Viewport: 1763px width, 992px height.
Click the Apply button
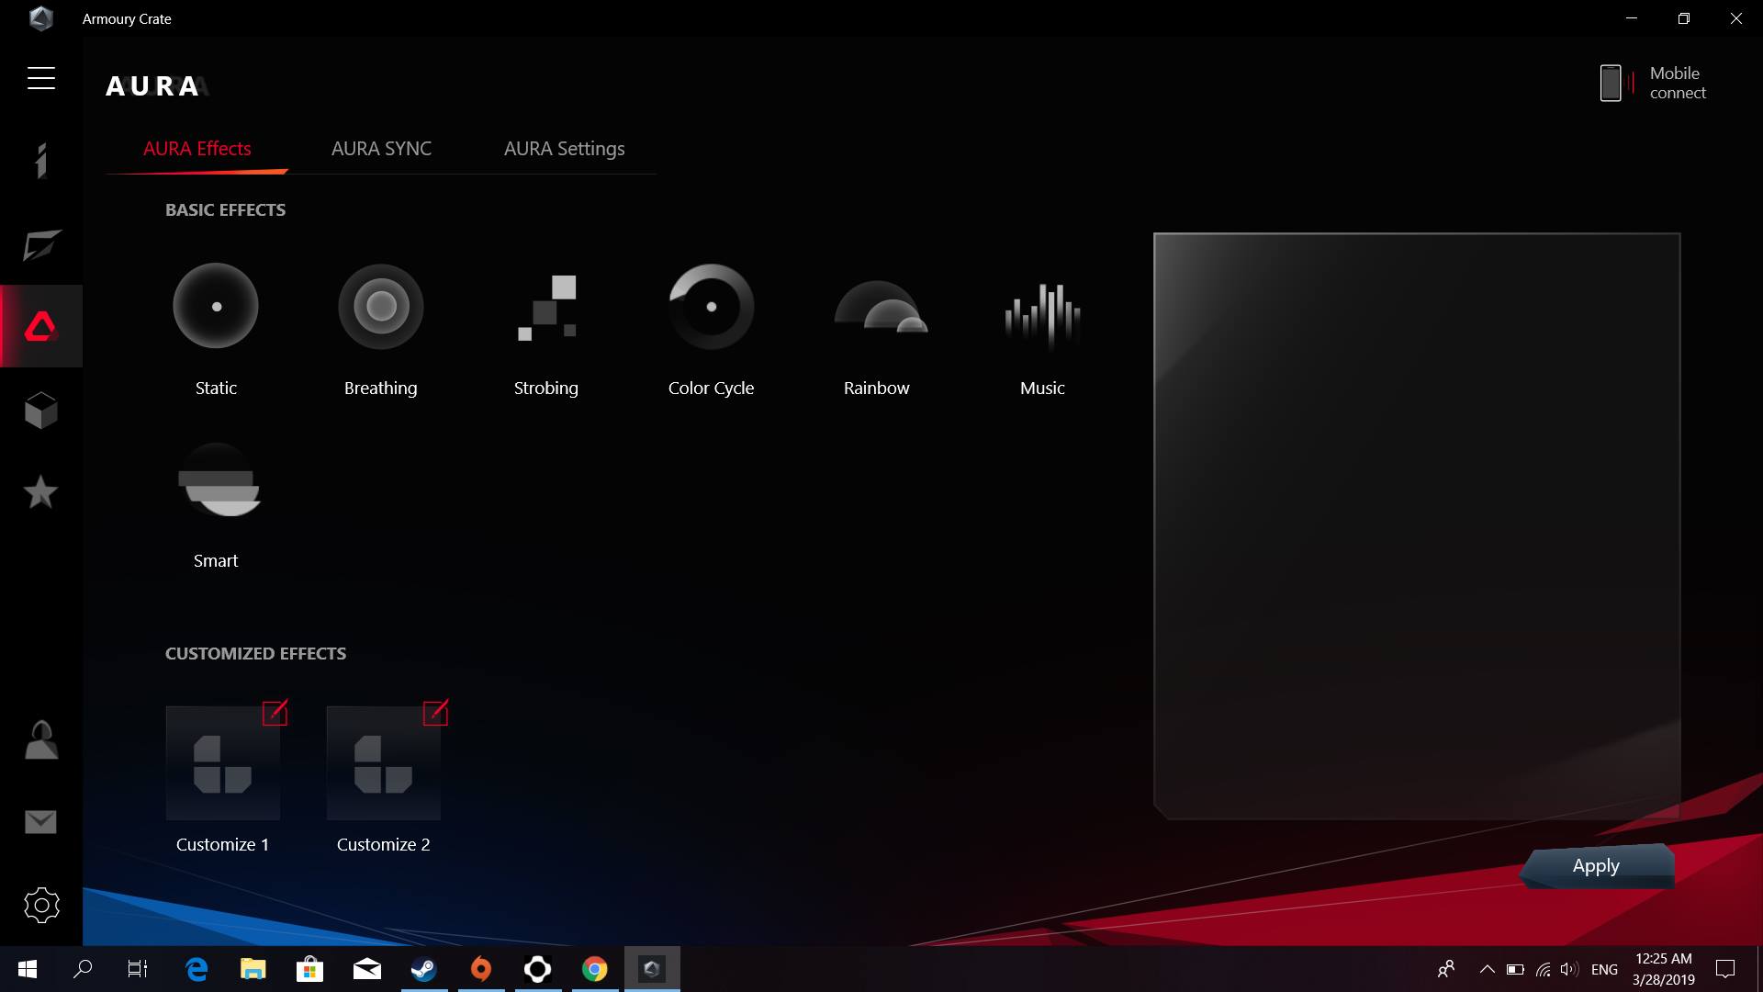1596,866
